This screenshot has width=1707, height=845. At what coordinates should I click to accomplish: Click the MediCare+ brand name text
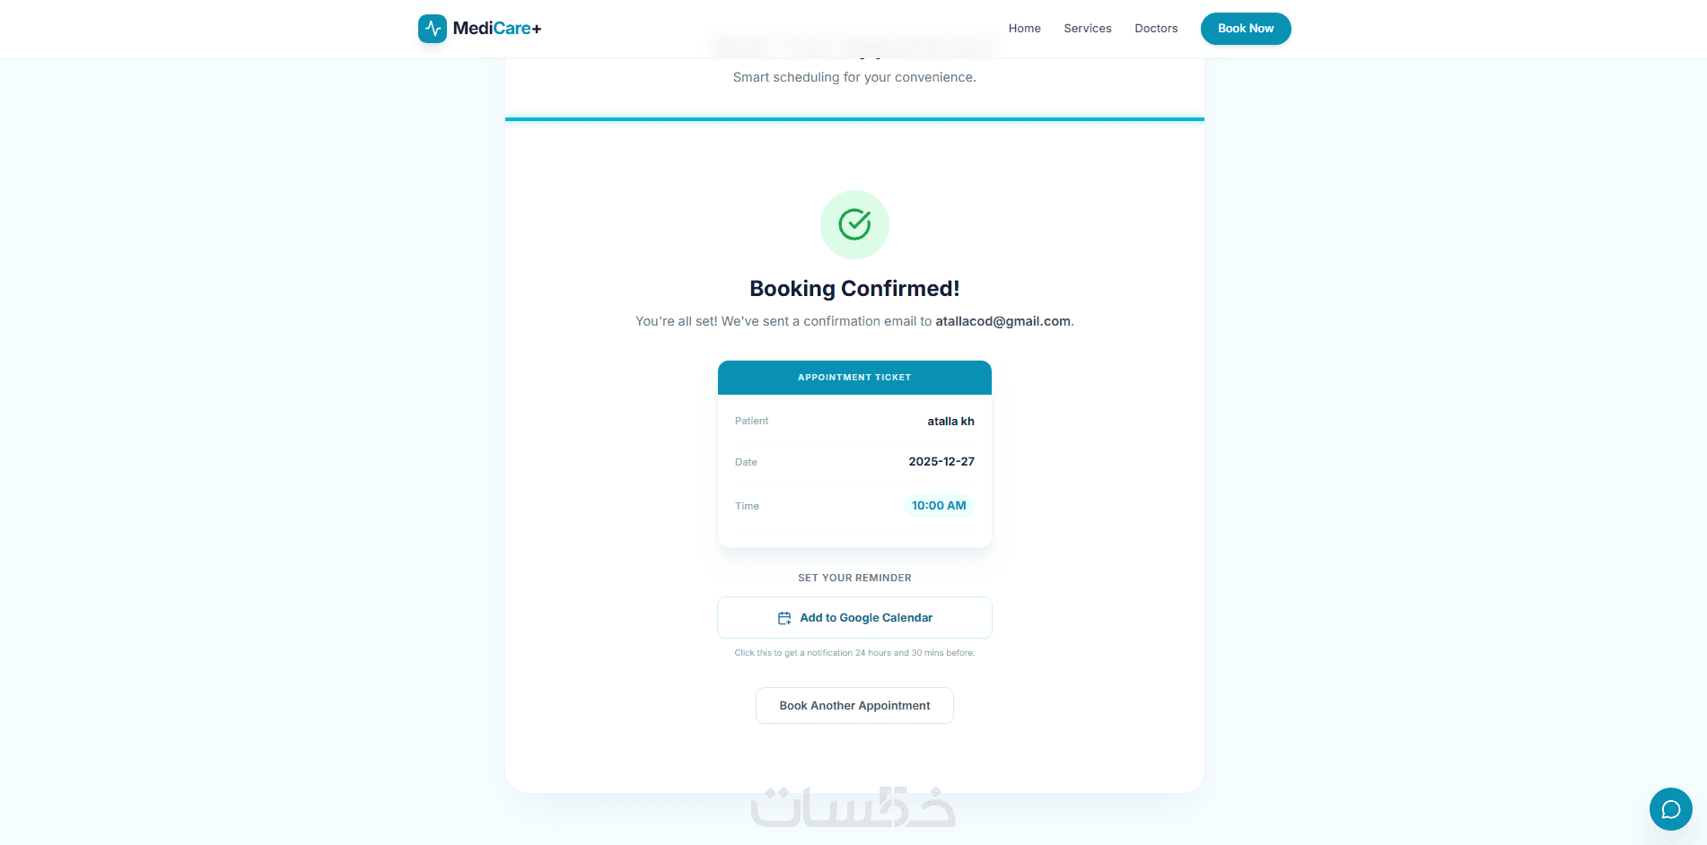click(497, 29)
